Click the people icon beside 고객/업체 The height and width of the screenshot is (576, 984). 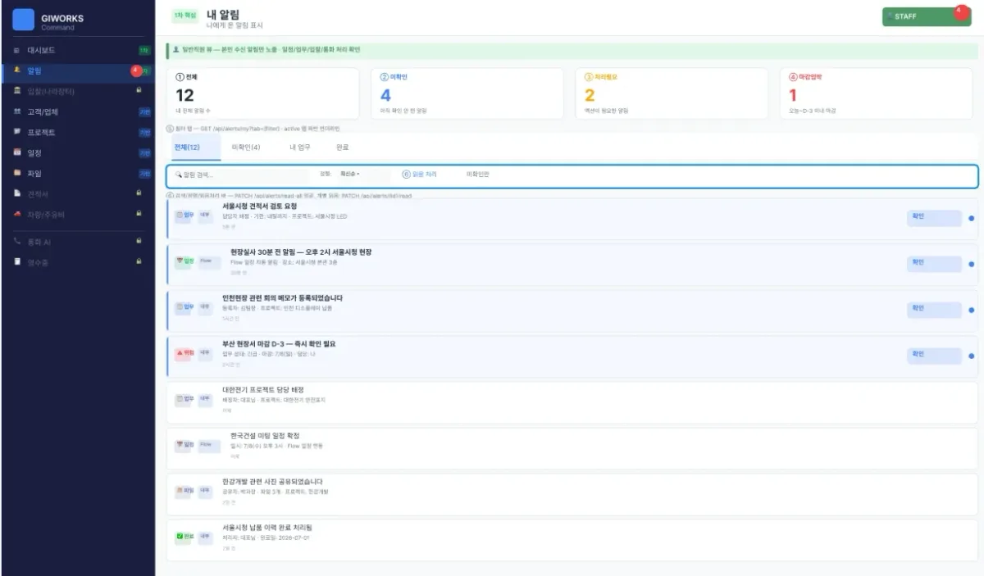(17, 111)
